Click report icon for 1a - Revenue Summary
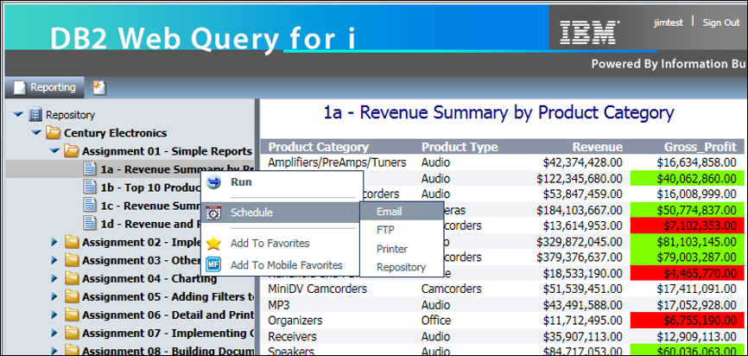 (x=90, y=169)
